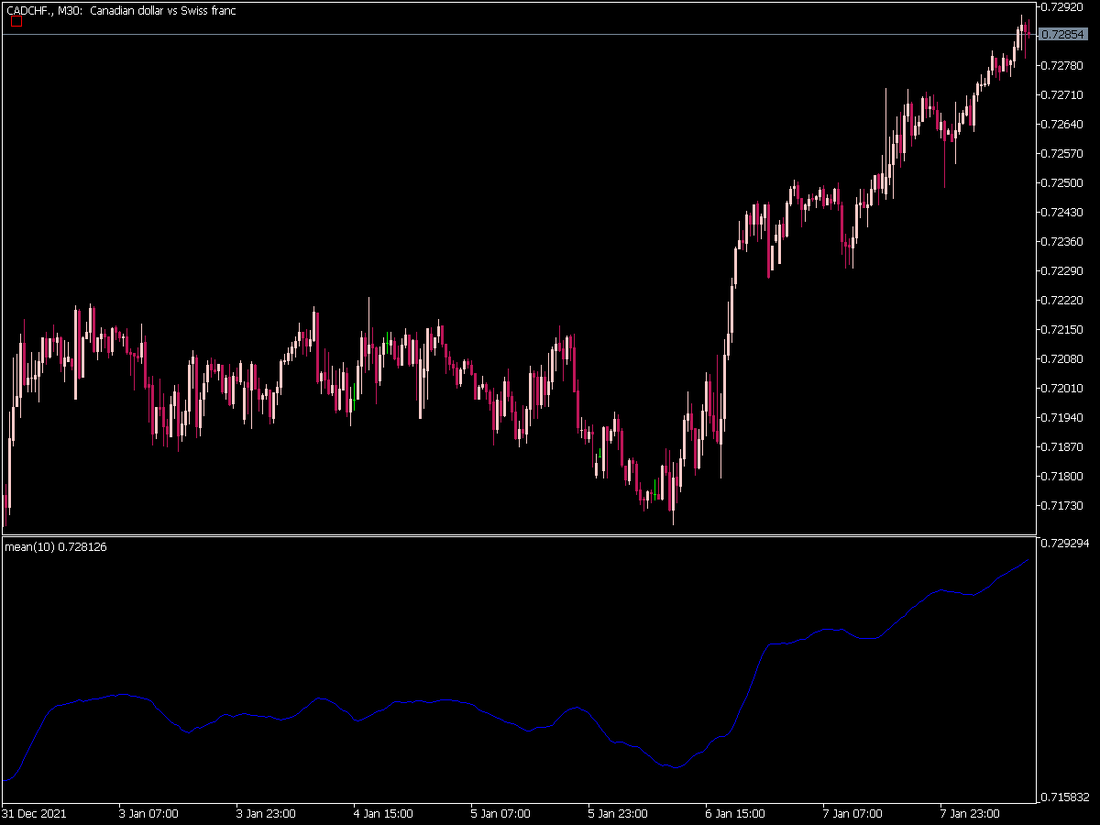
Task: Click the 7 Jan 23:00 time axis label
Action: [970, 813]
